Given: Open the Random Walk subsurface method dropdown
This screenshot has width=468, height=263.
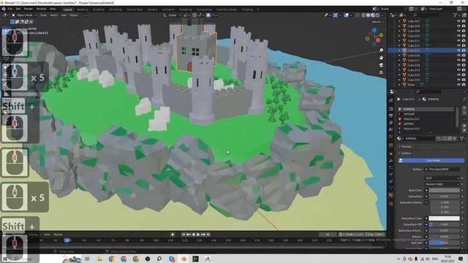Looking at the screenshot, I should 442,184.
